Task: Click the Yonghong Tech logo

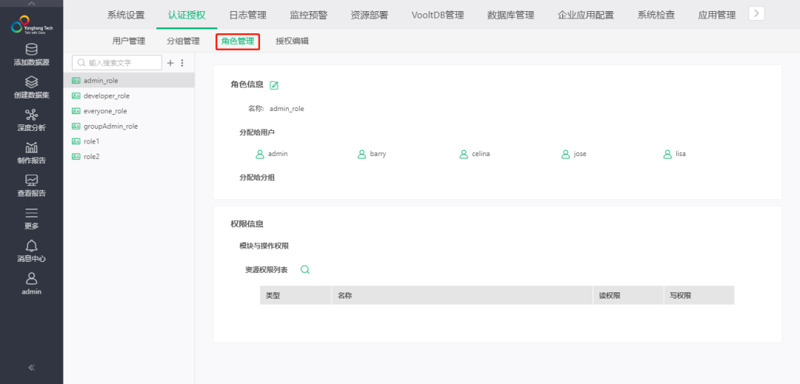Action: pyautogui.click(x=32, y=24)
